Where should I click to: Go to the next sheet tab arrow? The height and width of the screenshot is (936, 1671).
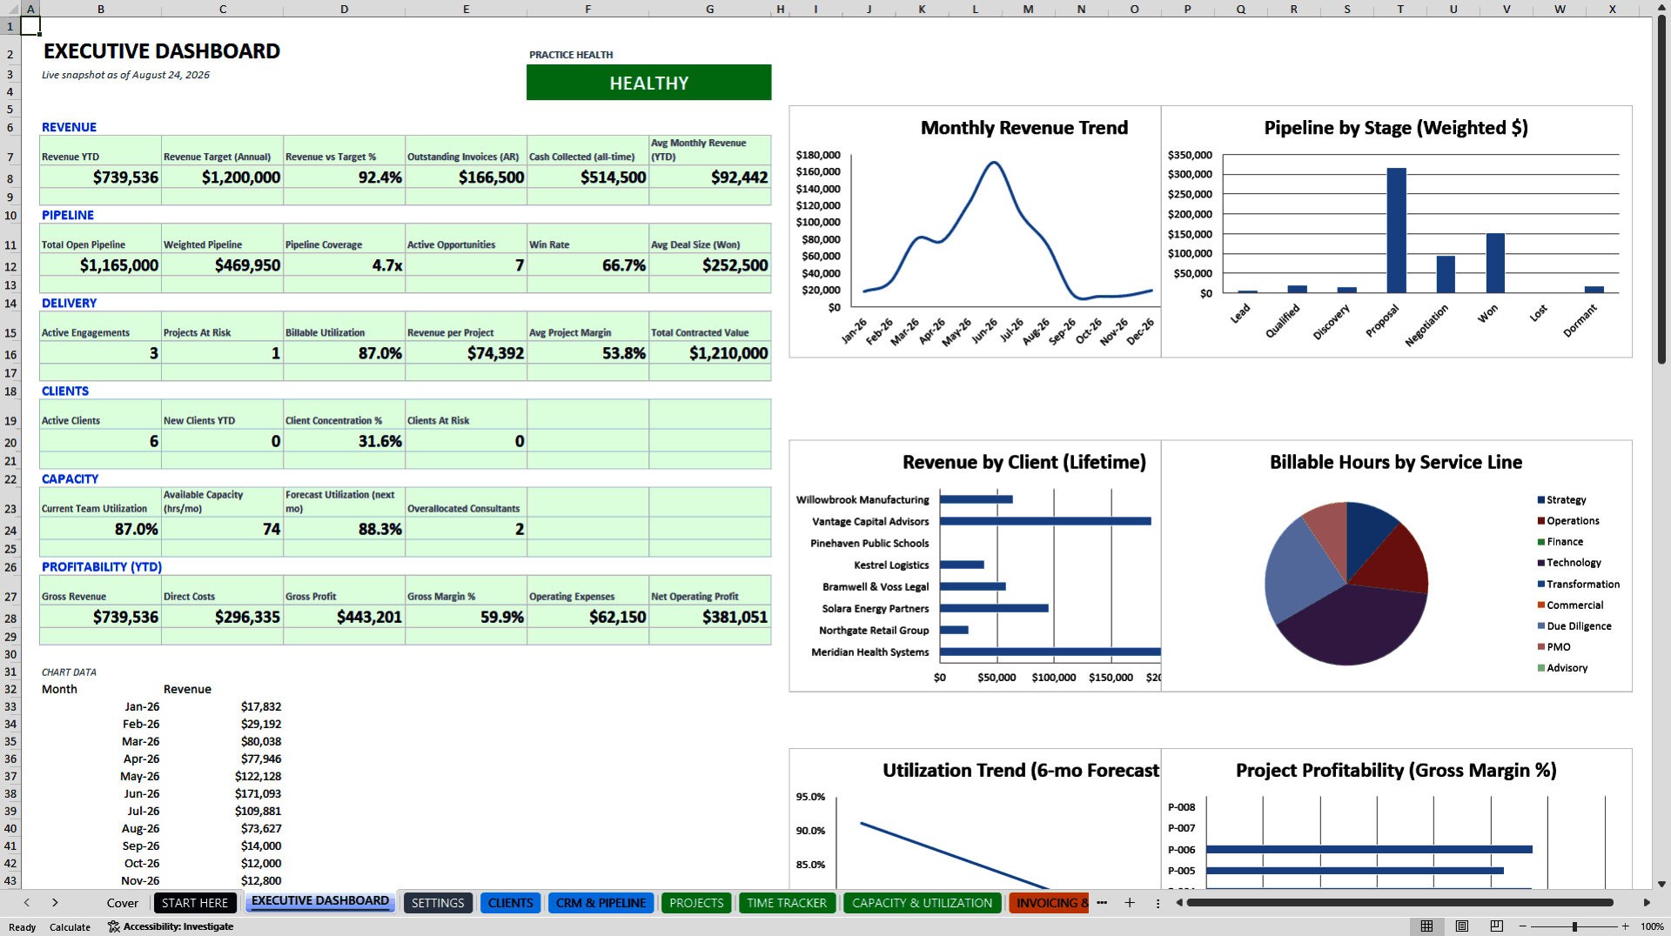[x=55, y=903]
